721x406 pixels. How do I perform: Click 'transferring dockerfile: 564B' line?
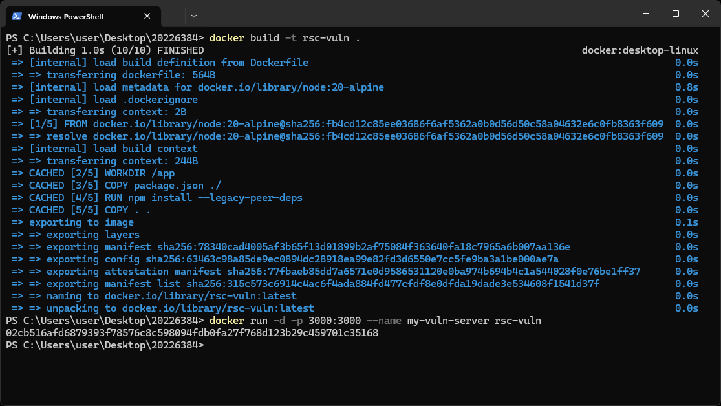coord(114,75)
